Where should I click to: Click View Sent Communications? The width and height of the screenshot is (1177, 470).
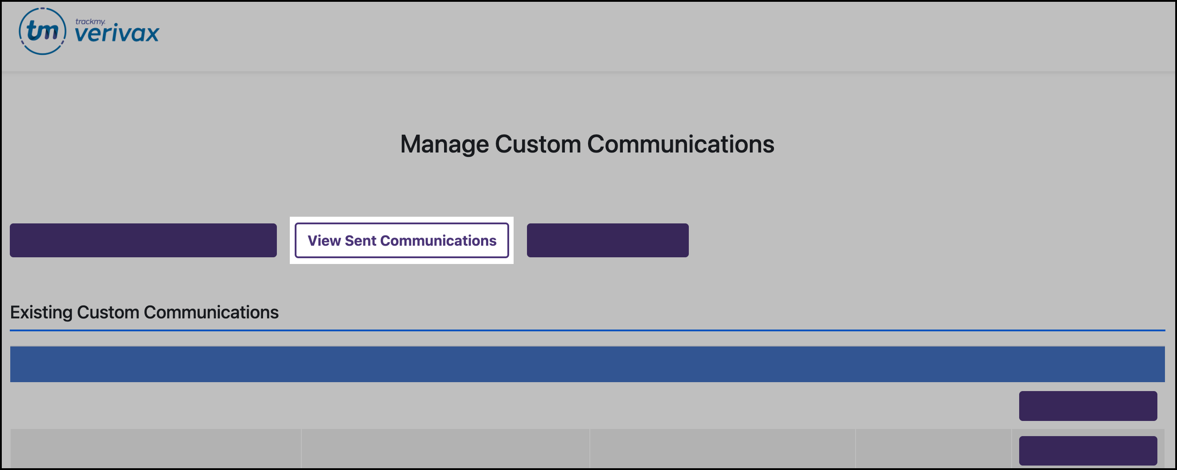[x=402, y=240]
